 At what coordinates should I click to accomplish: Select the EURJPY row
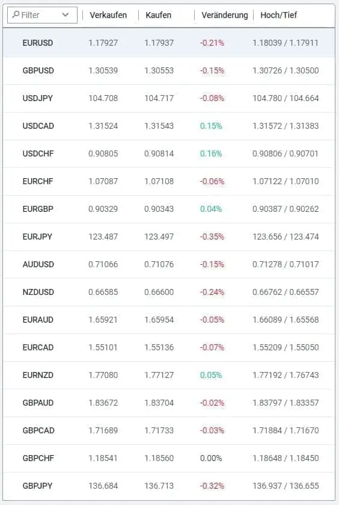coord(169,237)
